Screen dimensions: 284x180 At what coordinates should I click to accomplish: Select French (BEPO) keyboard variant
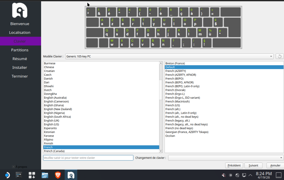pos(175,78)
